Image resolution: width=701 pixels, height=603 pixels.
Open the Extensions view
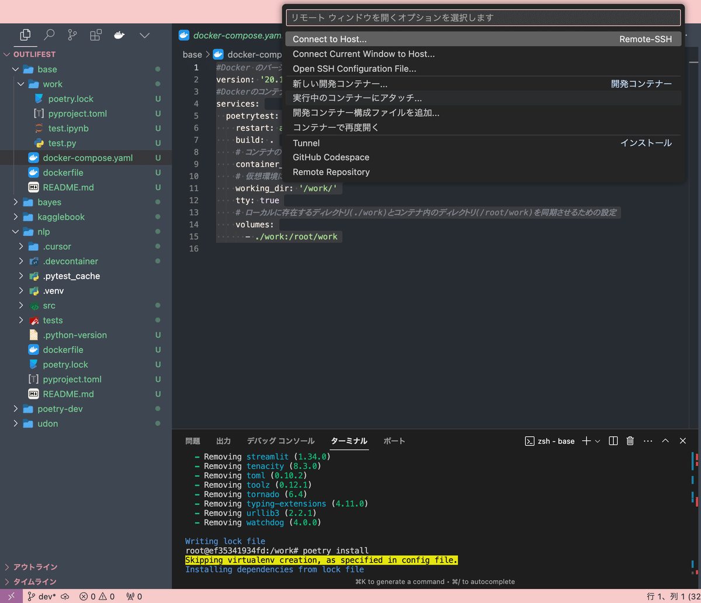(x=95, y=35)
